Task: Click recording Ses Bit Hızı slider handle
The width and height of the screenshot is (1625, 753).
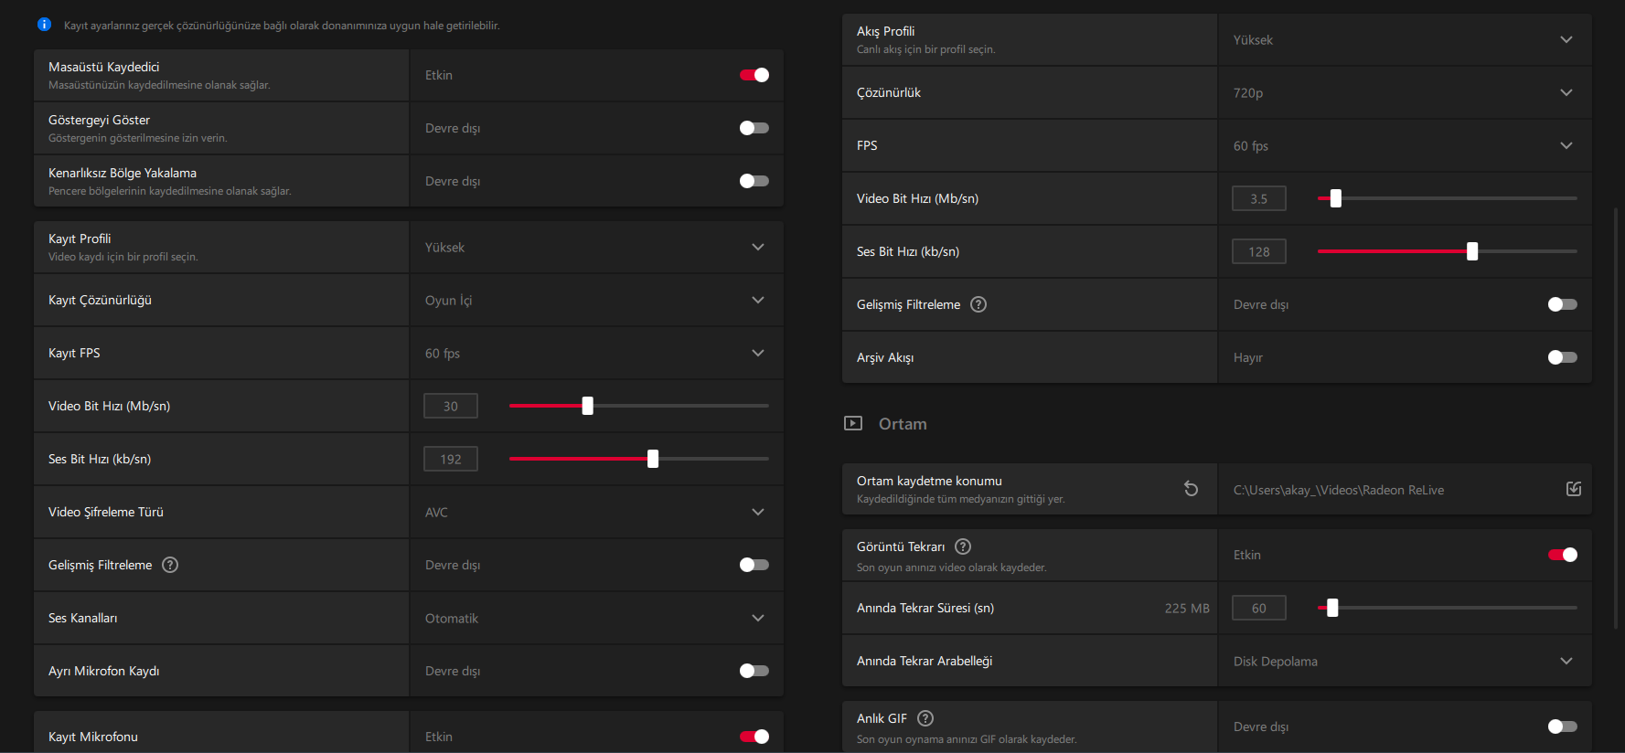Action: pos(653,459)
